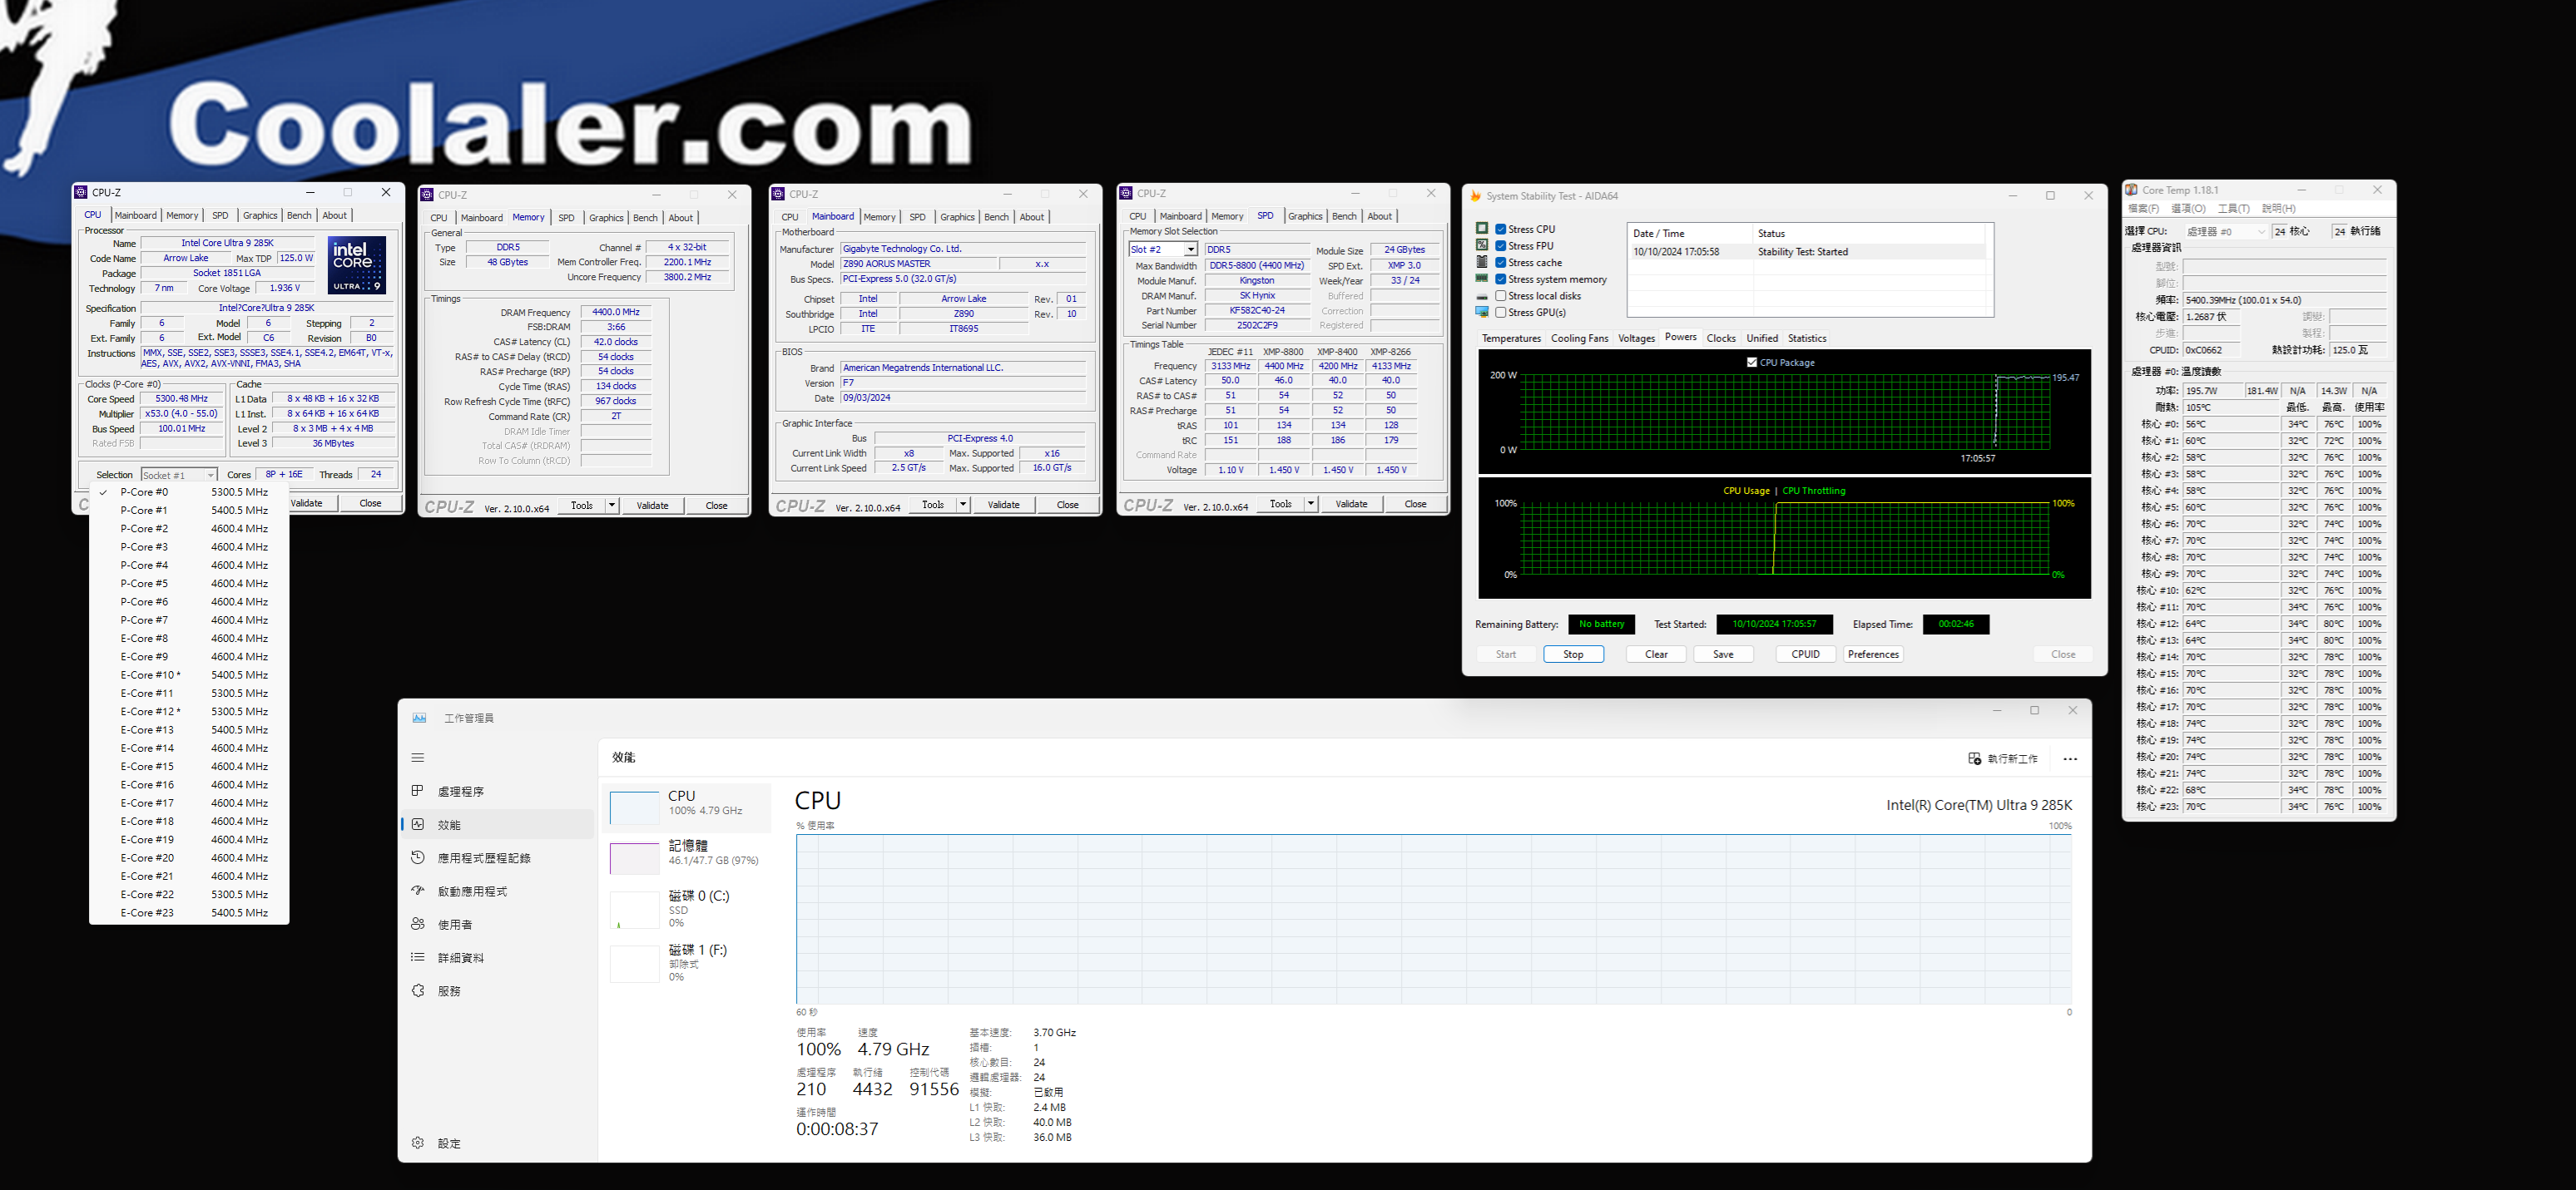Open the Task Manager hamburger navigation menu
2576x1190 pixels.
point(418,758)
